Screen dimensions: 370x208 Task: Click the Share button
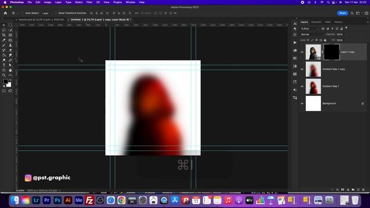(342, 13)
